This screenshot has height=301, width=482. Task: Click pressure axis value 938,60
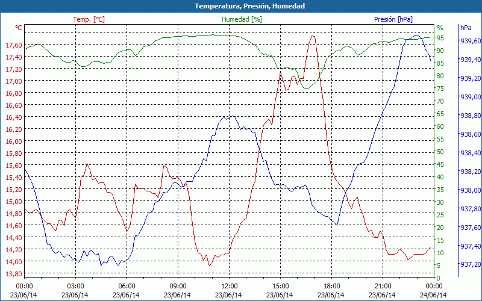[471, 134]
